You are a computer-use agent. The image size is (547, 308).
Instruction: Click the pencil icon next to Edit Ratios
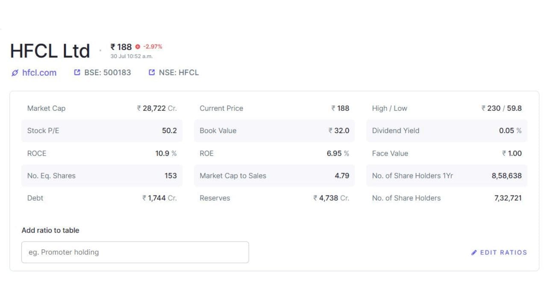click(474, 252)
